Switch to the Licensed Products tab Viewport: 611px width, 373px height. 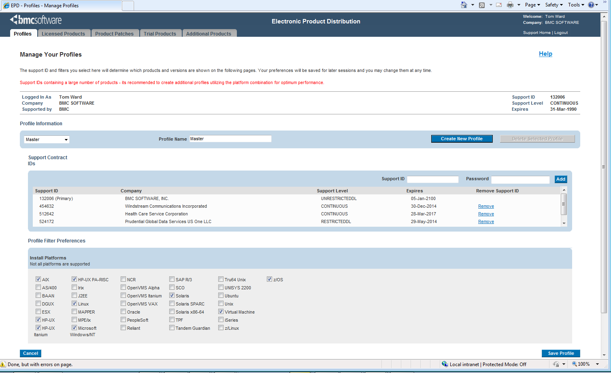tap(63, 34)
